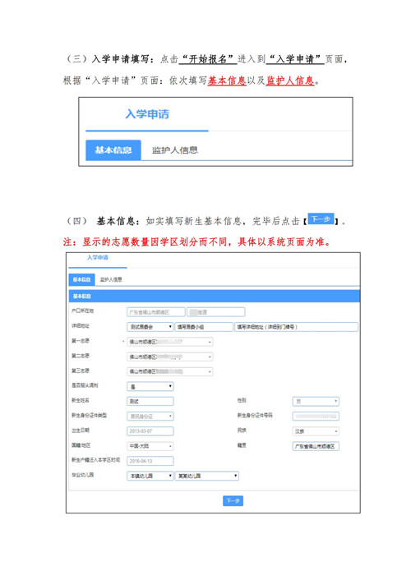Image resolution: width=411 pixels, height=580 pixels.
Task: Click the 新生姓名 input field
Action: (x=150, y=402)
